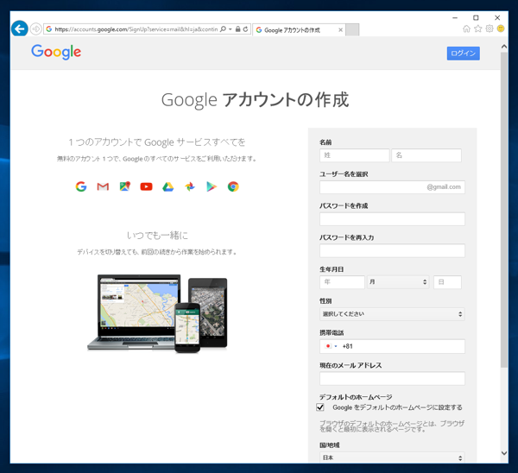Click the 姓 last name field
Screen dimensions: 518x473
(355, 155)
